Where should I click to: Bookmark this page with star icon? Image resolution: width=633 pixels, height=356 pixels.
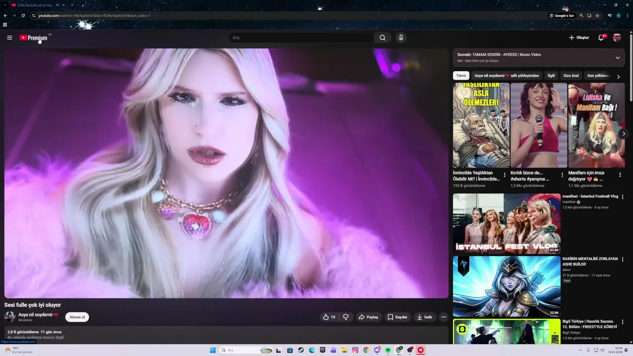tap(597, 15)
